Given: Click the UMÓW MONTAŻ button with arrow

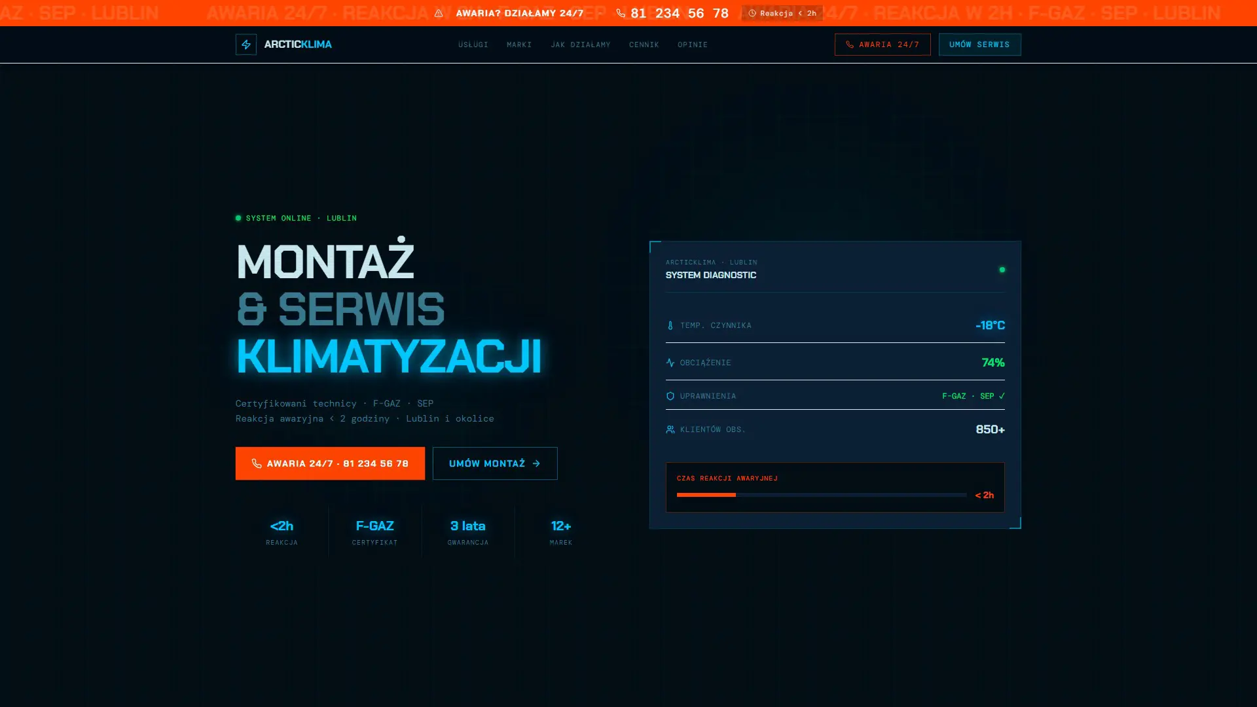Looking at the screenshot, I should pos(494,463).
